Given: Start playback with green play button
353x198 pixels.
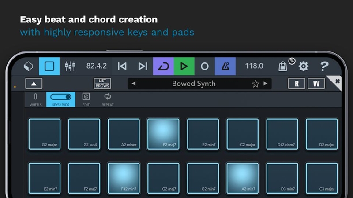Looking at the screenshot, I should click(184, 66).
